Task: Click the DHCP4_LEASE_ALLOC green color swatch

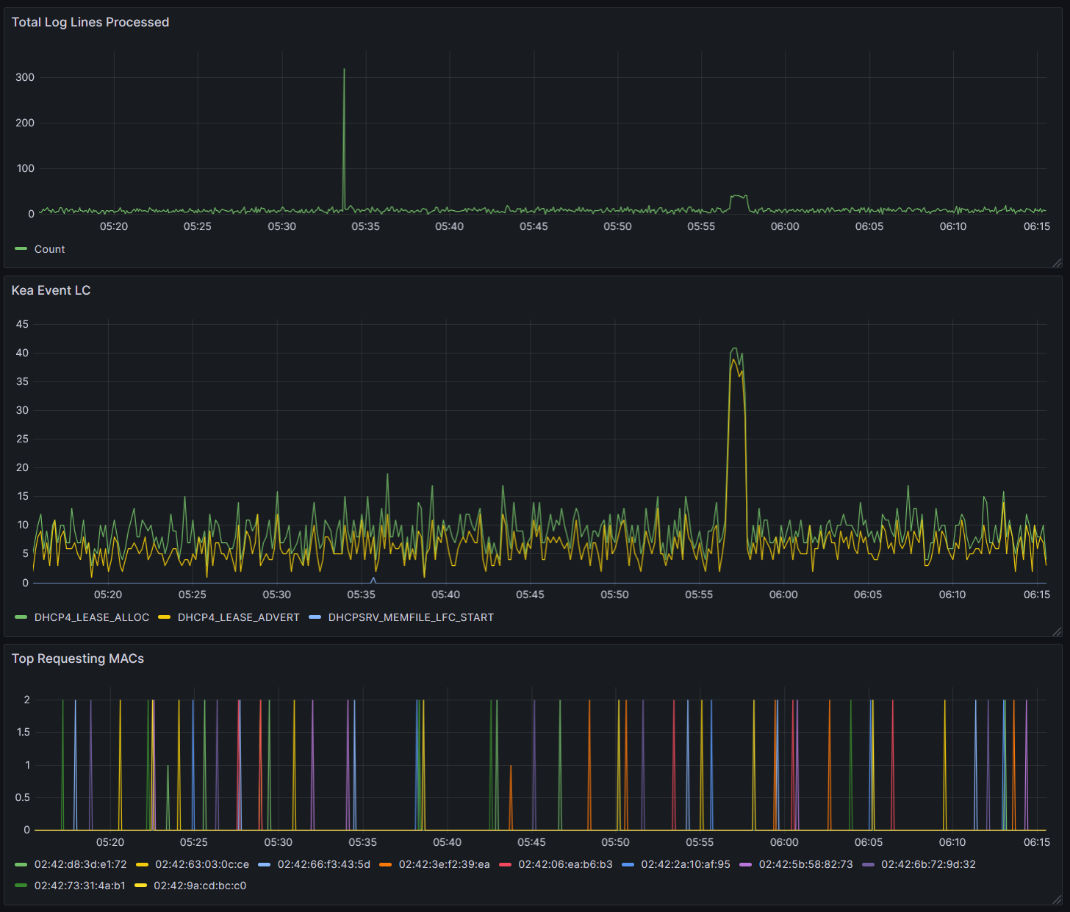Action: click(21, 617)
